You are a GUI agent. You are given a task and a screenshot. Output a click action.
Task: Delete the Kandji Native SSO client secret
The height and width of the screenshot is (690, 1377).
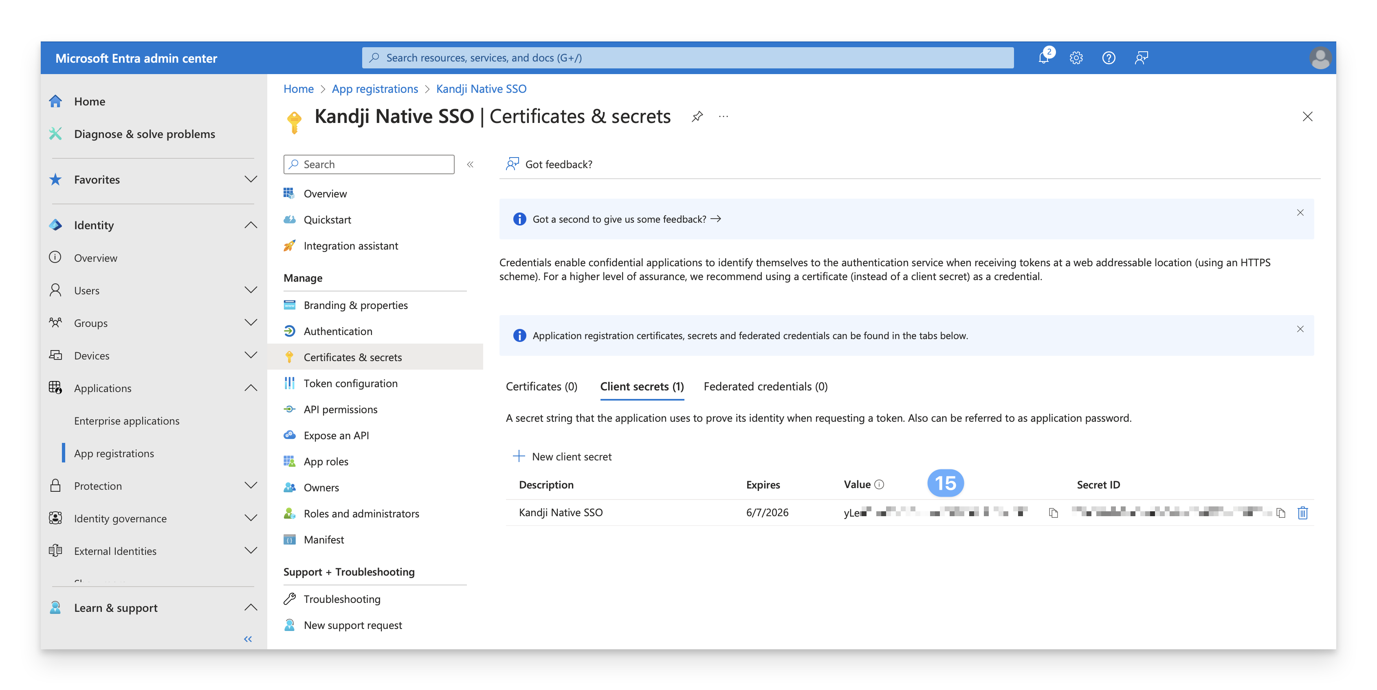click(x=1302, y=513)
